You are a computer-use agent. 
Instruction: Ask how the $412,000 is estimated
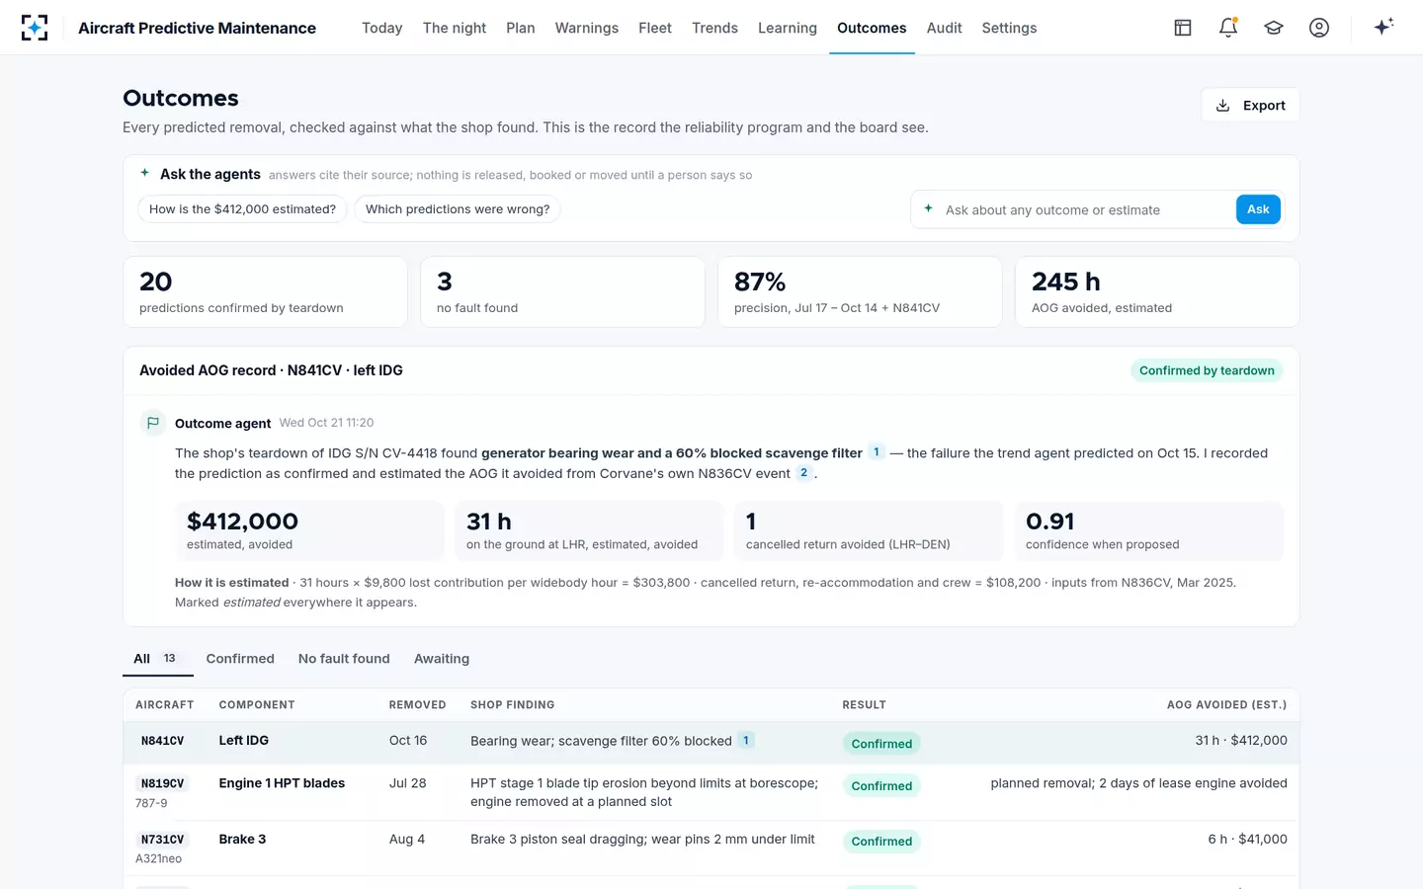(x=242, y=209)
